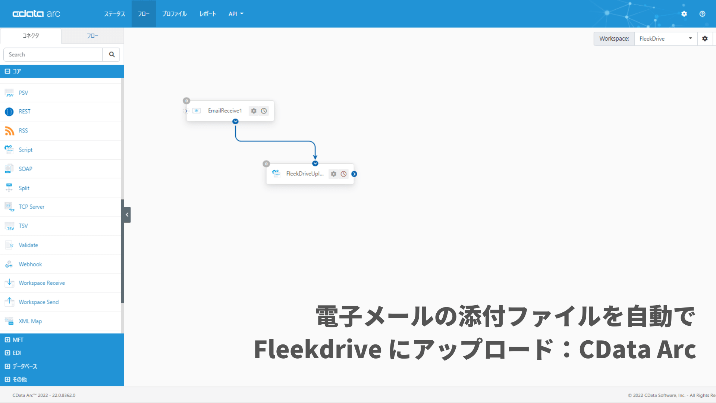Image resolution: width=716 pixels, height=403 pixels.
Task: Open the application settings gear in top bar
Action: (684, 14)
